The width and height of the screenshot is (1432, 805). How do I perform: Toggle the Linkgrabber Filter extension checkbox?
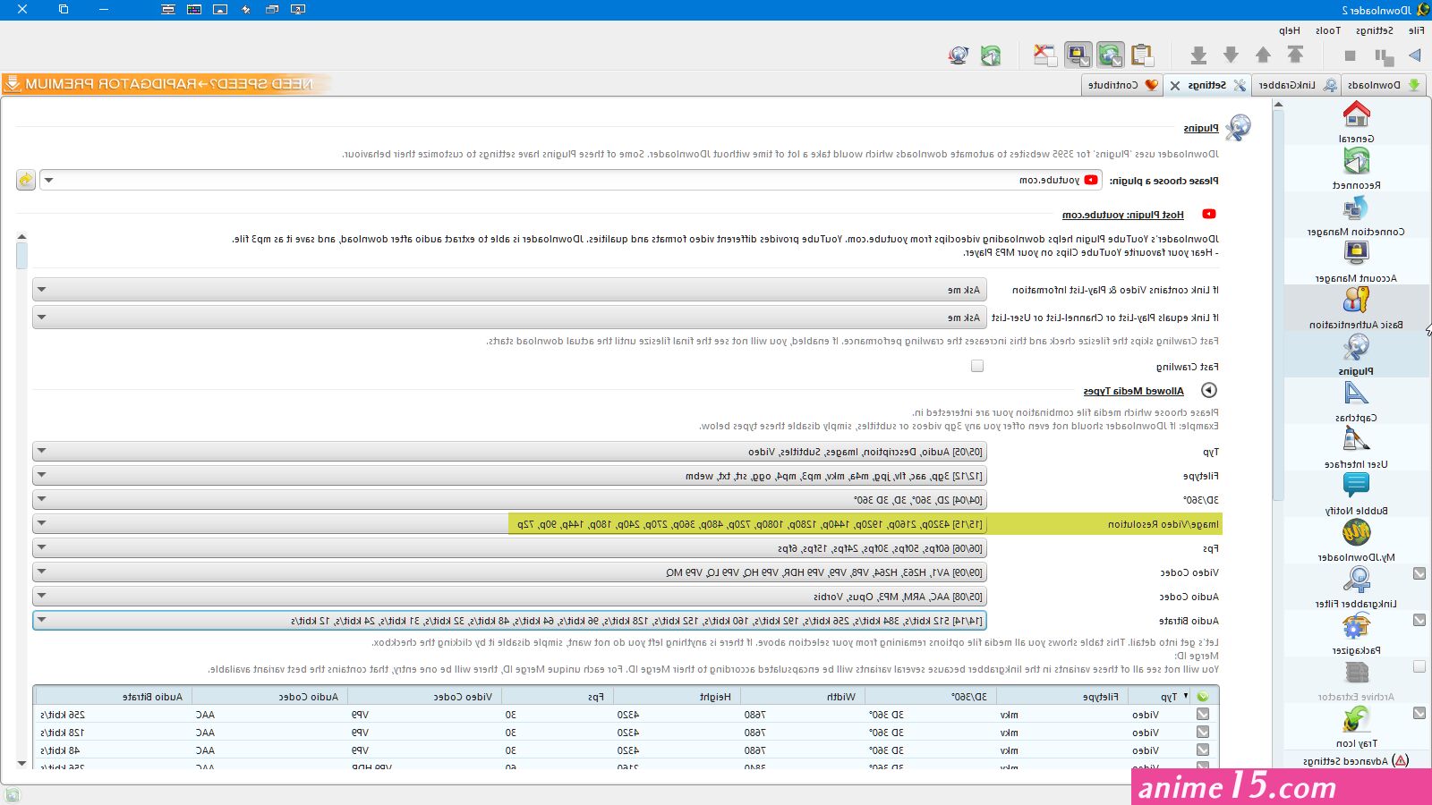pyautogui.click(x=1419, y=573)
